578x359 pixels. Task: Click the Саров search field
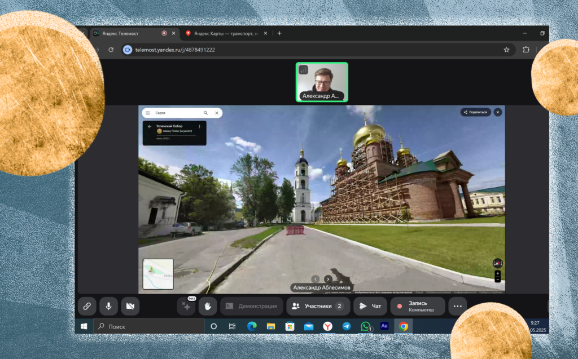point(177,113)
